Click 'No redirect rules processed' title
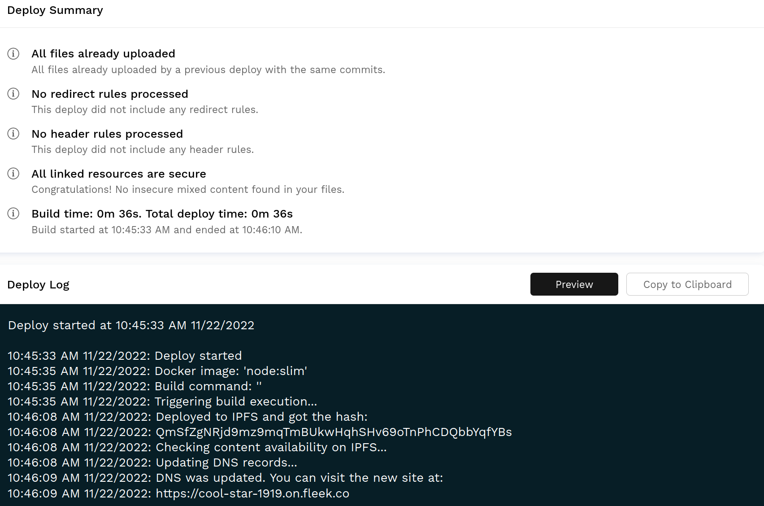The height and width of the screenshot is (506, 764). point(110,94)
